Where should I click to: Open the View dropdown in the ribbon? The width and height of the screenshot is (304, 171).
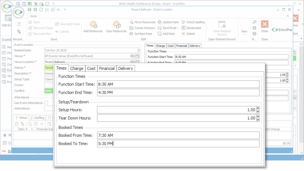244,32
